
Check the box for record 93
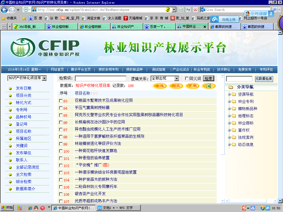tap(61, 101)
